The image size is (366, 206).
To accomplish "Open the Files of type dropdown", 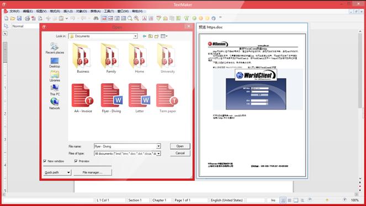I will [x=158, y=153].
